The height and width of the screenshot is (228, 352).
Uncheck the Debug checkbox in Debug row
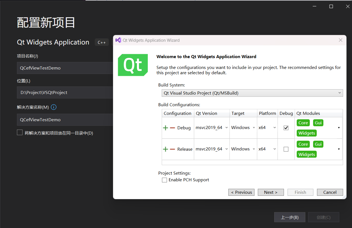click(286, 128)
